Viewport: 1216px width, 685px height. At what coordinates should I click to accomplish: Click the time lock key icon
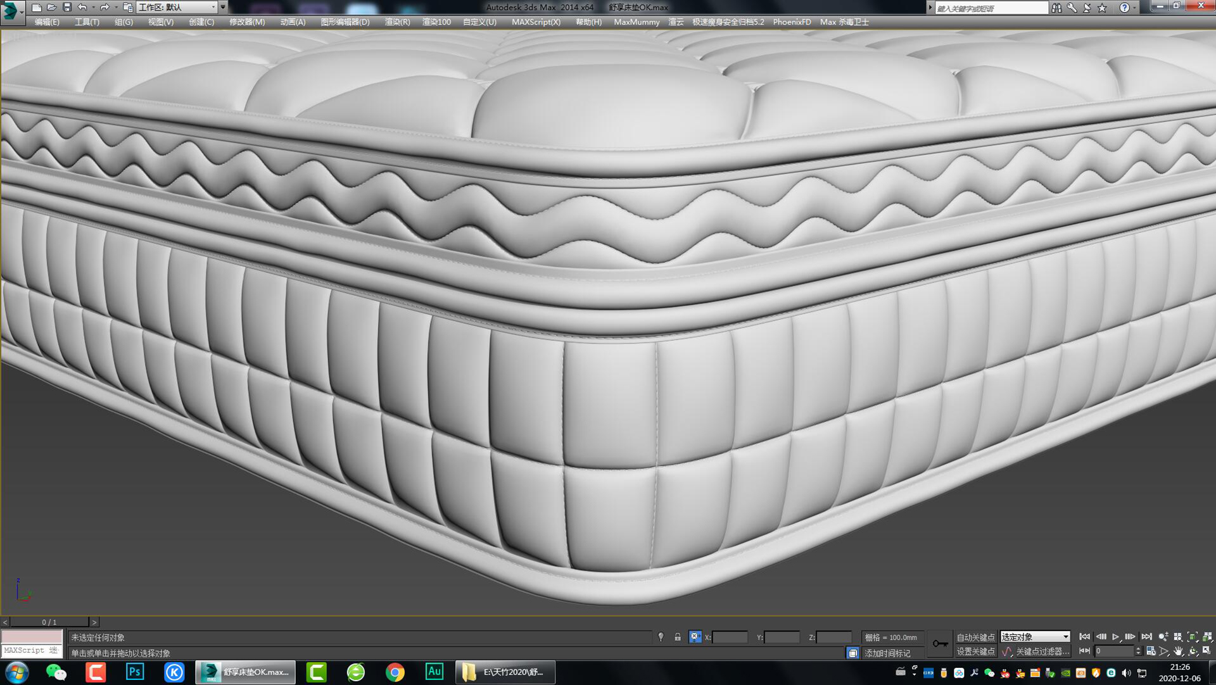tap(940, 644)
